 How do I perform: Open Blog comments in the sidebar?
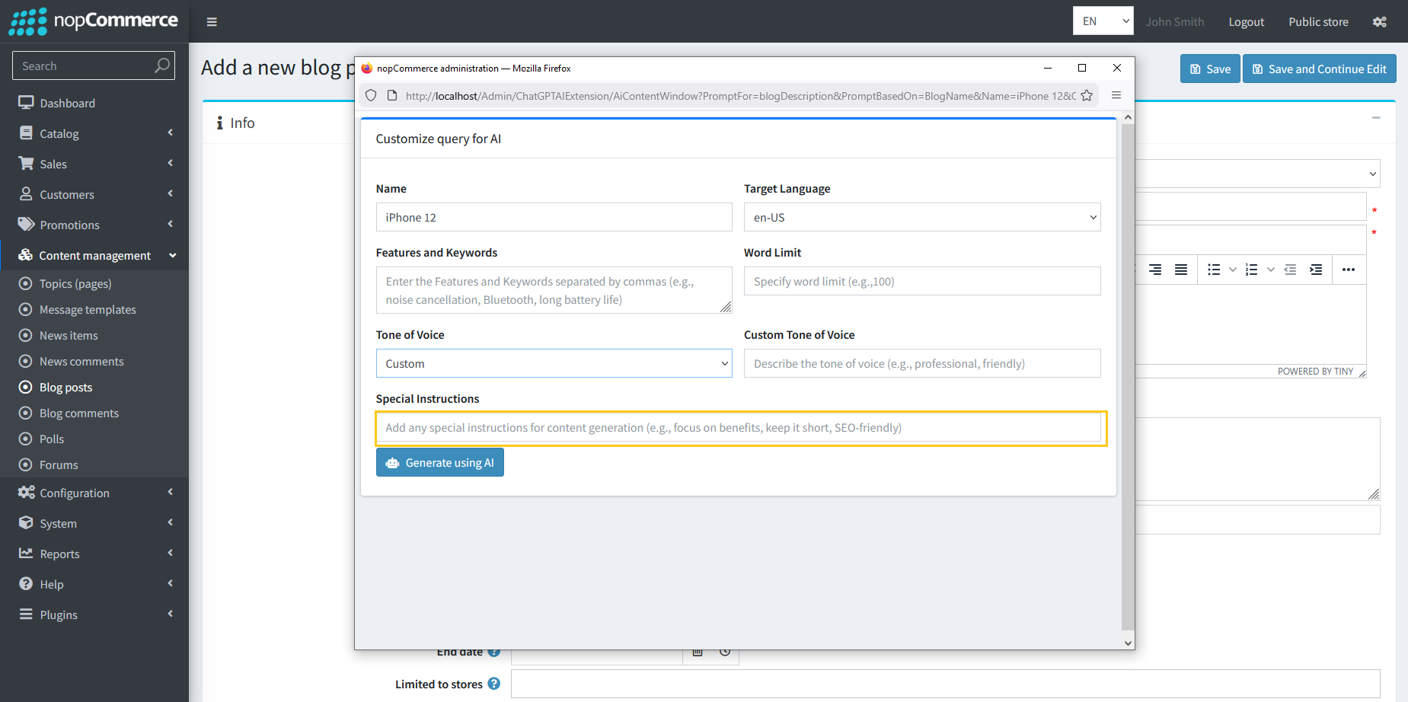(78, 413)
